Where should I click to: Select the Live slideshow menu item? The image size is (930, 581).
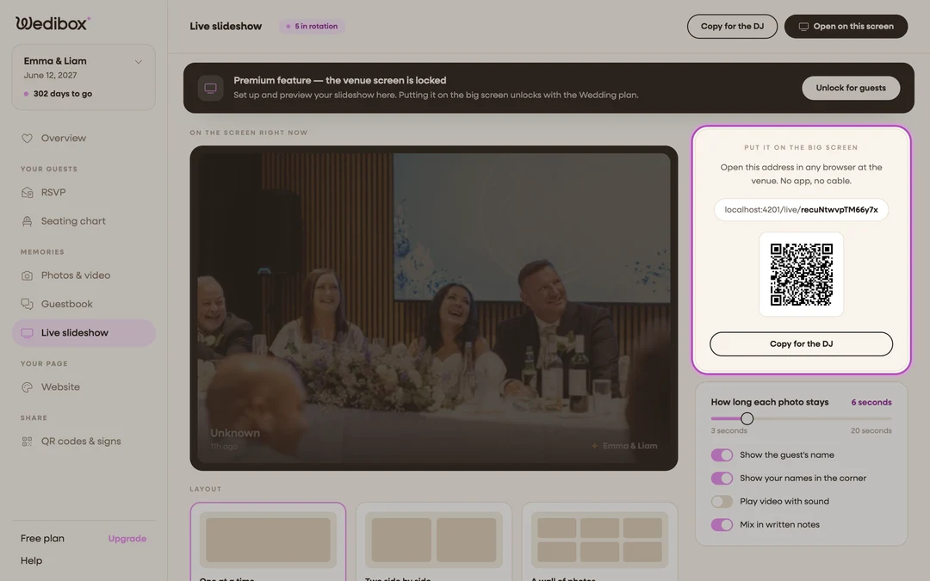[84, 333]
